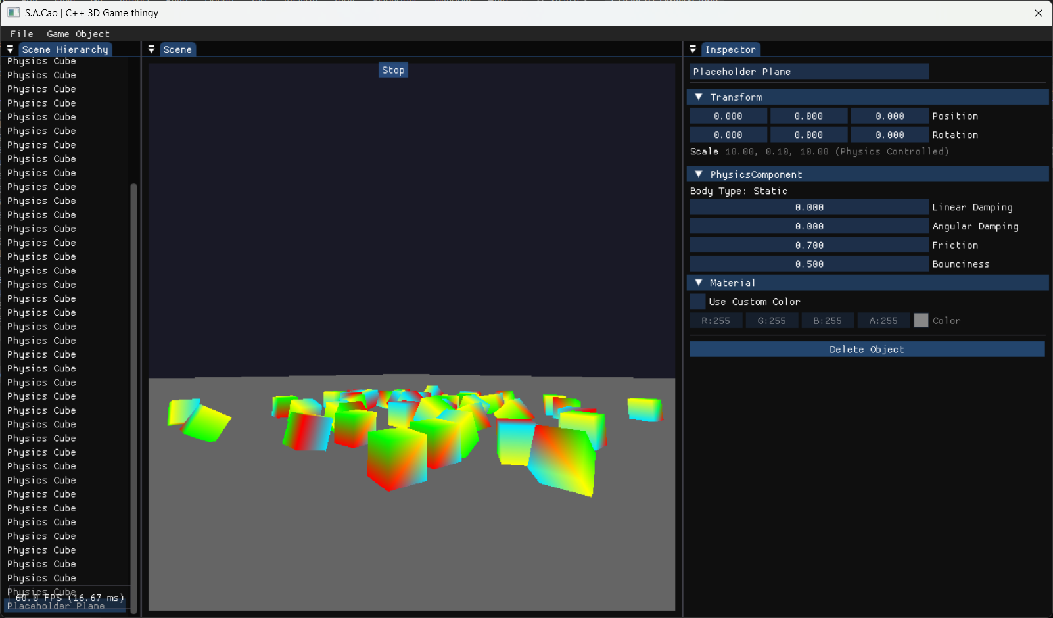The height and width of the screenshot is (618, 1053).
Task: Open Scene Hierarchy panel dropdown arrow
Action: pos(10,49)
